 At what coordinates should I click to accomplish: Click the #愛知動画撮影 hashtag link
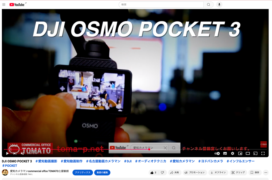pos(47,161)
